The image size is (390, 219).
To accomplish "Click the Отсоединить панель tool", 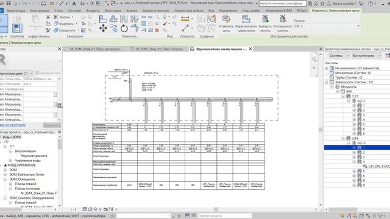I will pos(283,23).
